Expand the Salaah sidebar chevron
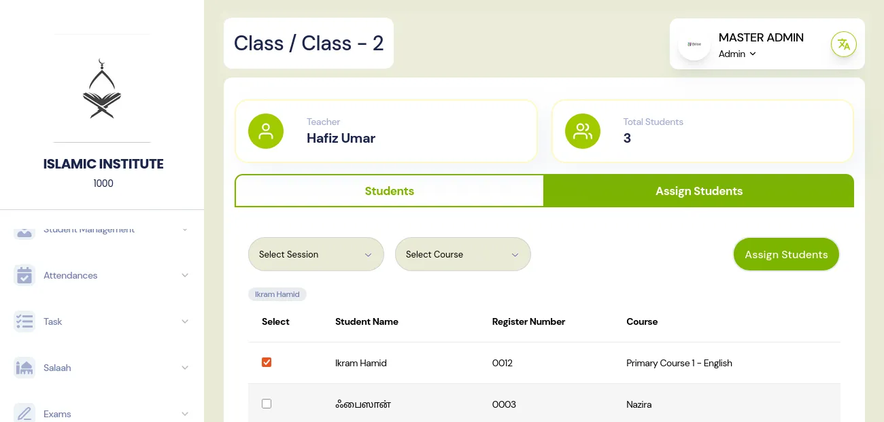 tap(184, 368)
